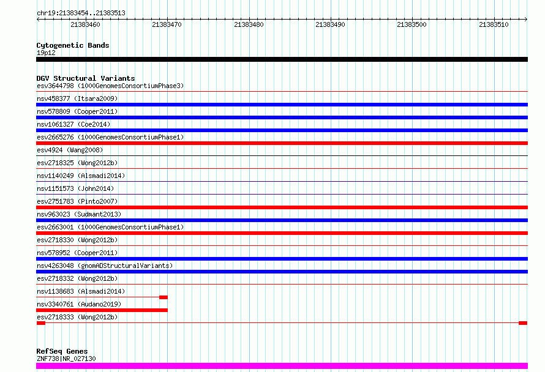Click ruler position 21383460
The image size is (545, 372).
tap(85, 24)
